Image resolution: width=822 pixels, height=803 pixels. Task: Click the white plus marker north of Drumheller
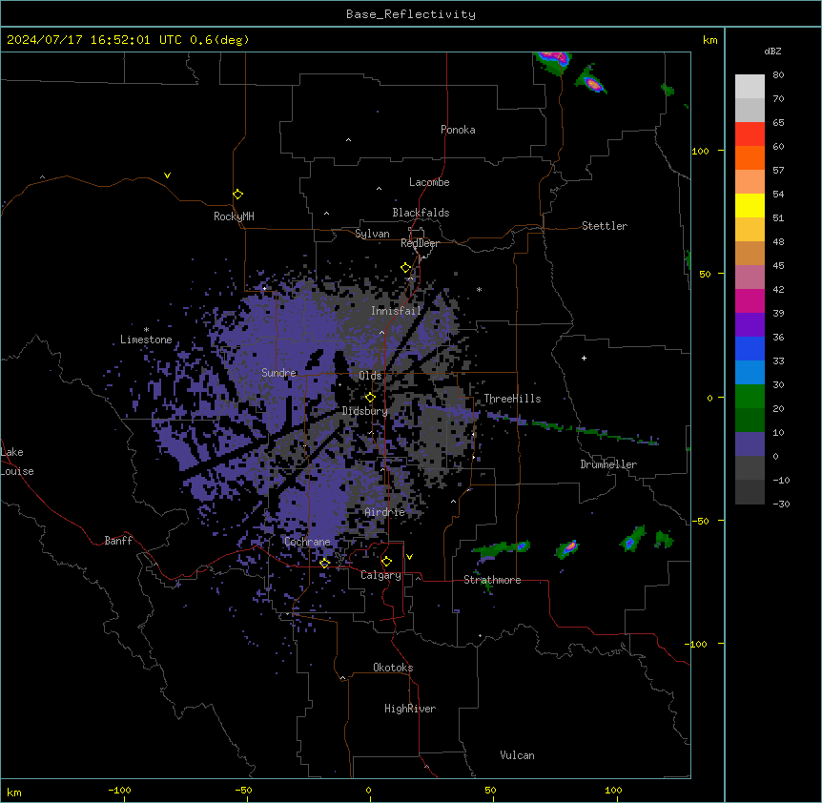click(584, 358)
